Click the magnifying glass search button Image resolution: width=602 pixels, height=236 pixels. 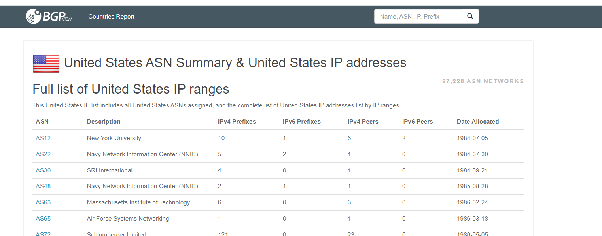tap(470, 17)
